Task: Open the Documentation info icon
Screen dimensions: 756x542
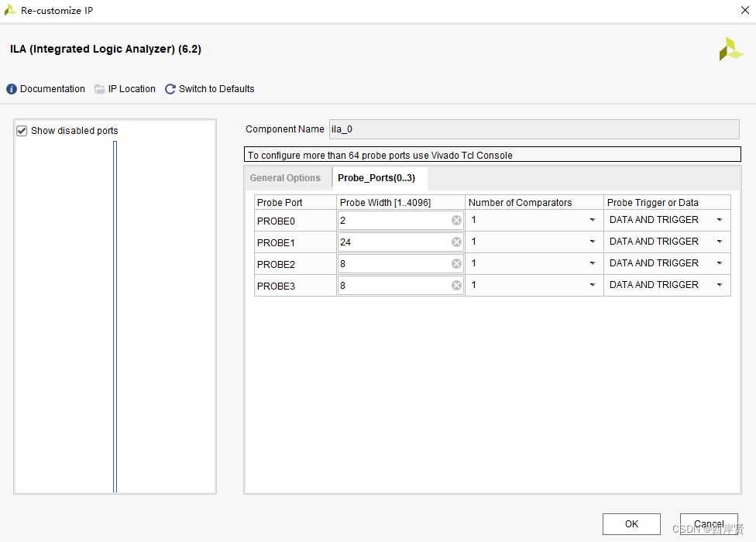Action: pos(12,89)
